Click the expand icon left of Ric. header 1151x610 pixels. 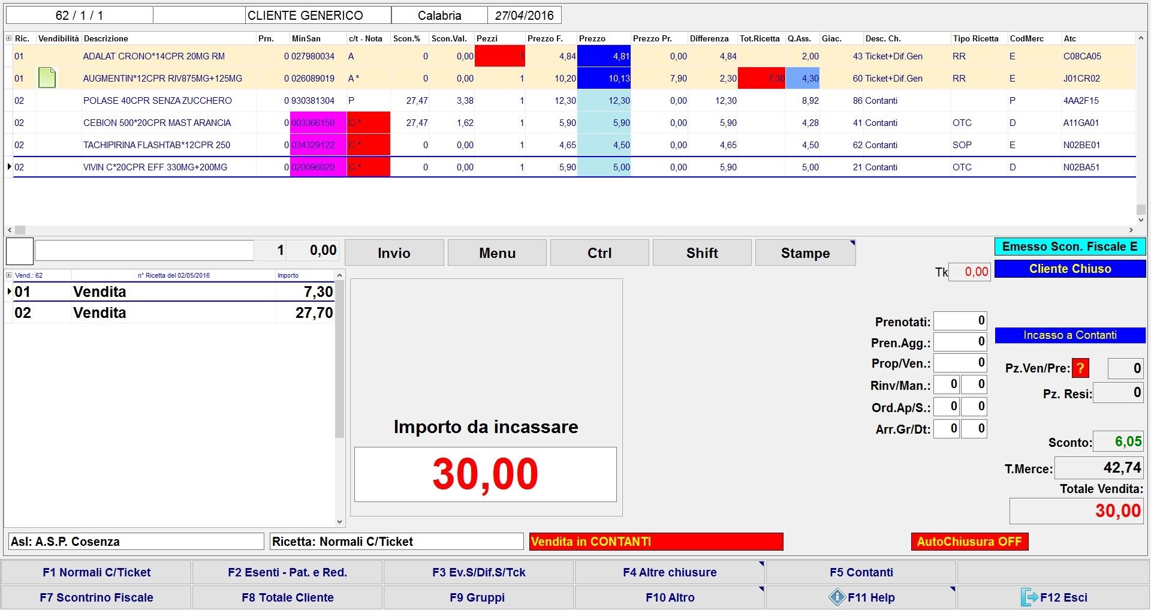coord(8,38)
